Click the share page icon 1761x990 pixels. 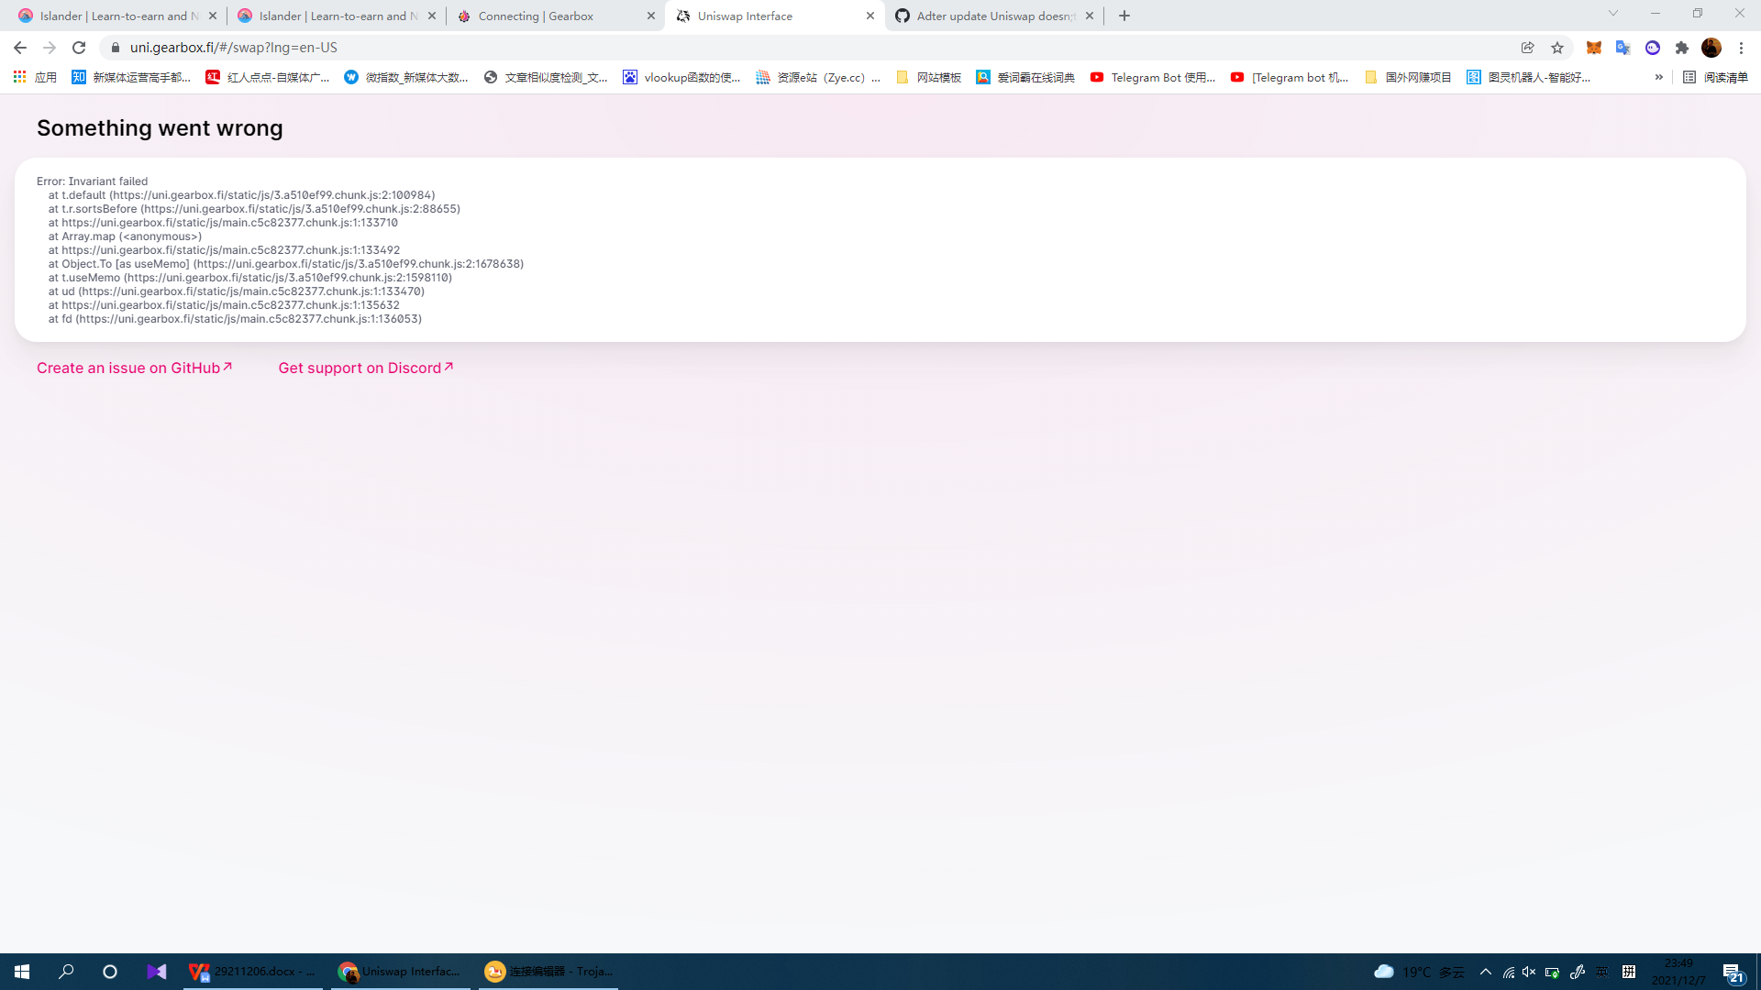(1528, 48)
